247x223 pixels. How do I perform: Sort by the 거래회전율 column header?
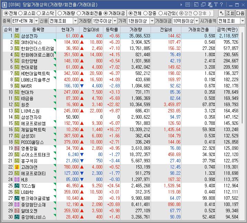tap(199, 29)
